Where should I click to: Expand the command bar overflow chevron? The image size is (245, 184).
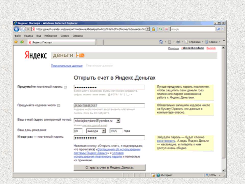click(x=224, y=41)
